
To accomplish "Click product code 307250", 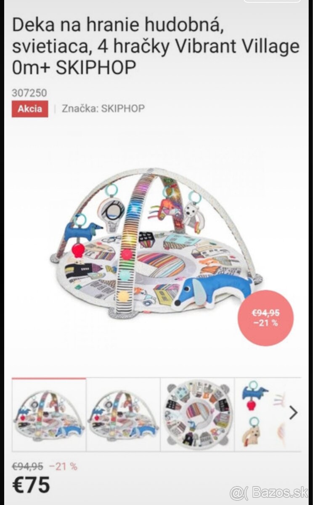I will (29, 93).
